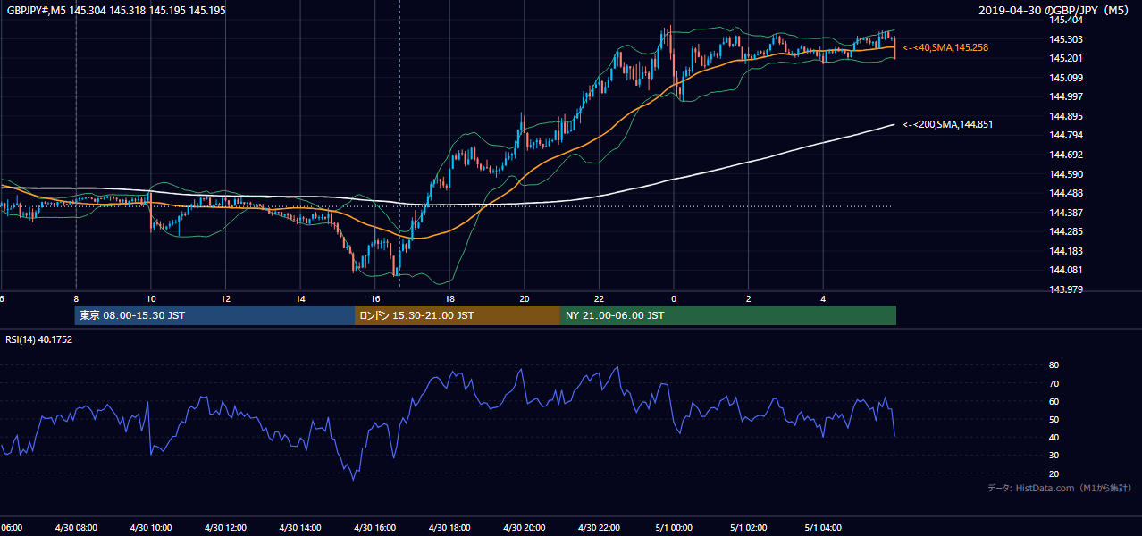The width and height of the screenshot is (1142, 536).
Task: Click the RSI 80 level label
Action: (x=1054, y=365)
